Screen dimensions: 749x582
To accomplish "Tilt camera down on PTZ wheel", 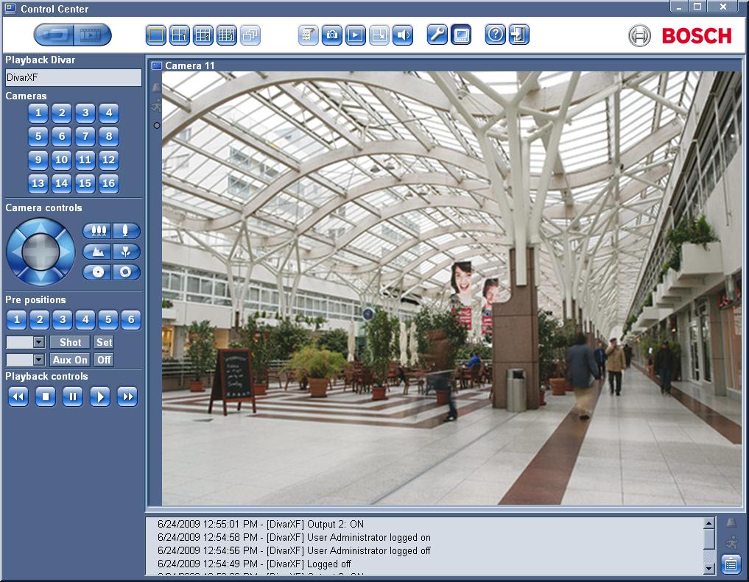I will click(41, 277).
